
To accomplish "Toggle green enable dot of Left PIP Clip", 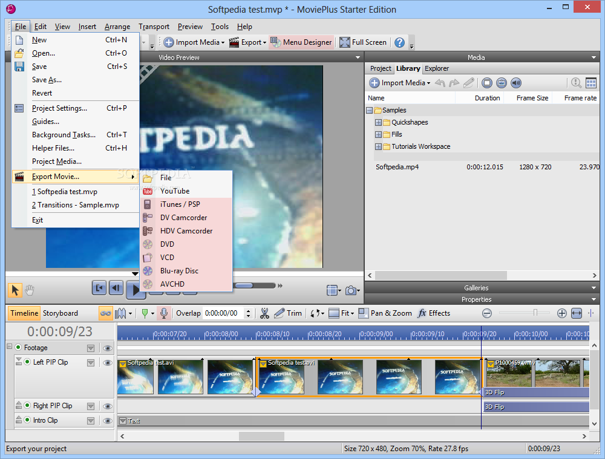I will [27, 362].
